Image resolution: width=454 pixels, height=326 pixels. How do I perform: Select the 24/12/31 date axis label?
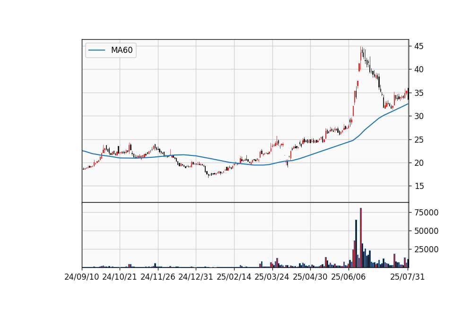point(196,277)
